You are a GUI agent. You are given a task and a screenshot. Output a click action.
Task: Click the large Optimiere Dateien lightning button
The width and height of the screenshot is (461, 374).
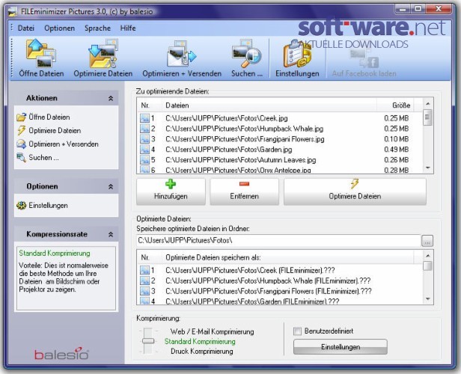(355, 191)
